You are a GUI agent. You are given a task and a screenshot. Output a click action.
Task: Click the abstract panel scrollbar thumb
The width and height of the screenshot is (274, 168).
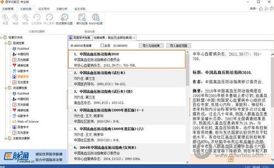(x=272, y=82)
